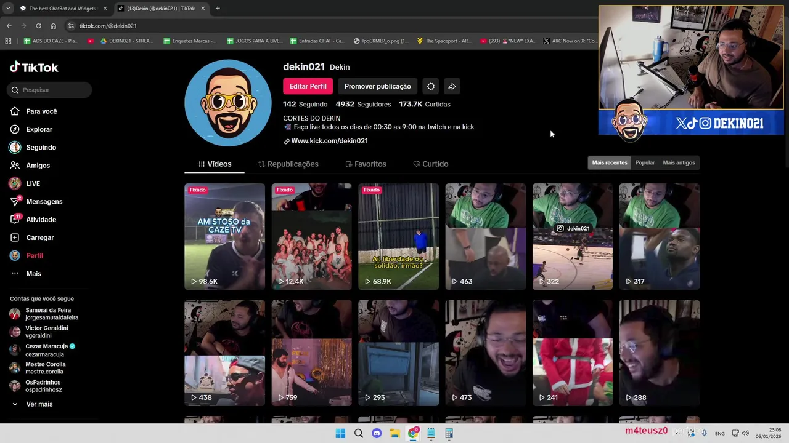This screenshot has width=789, height=443.
Task: Sort videos by Mais antigos
Action: pyautogui.click(x=679, y=162)
